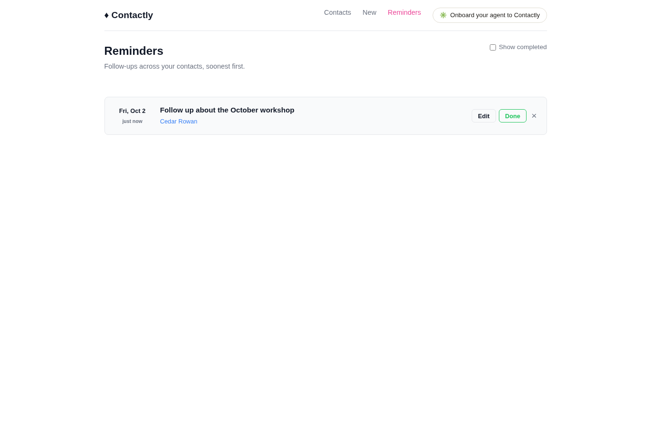The height and width of the screenshot is (429, 651).
Task: Select the Reminders navigation tab
Action: point(404,12)
